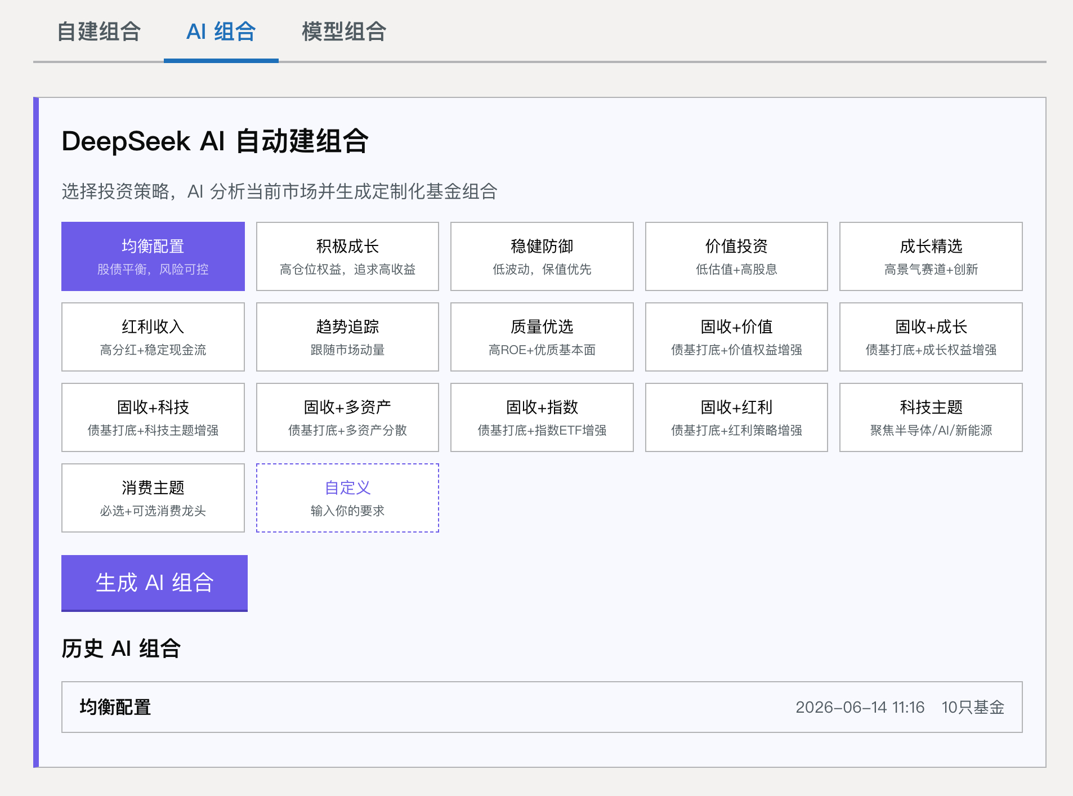This screenshot has height=796, width=1073.
Task: Choose the 固收+科技 strategy card
Action: [153, 418]
